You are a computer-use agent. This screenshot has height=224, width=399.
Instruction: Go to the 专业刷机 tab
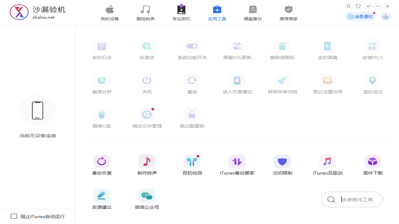click(181, 13)
